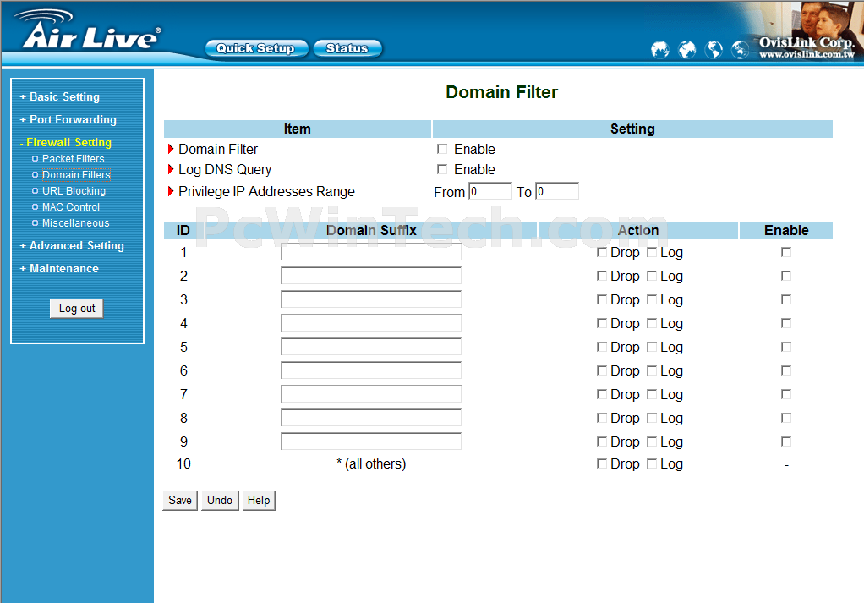Expand the Advanced Setting menu
Image resolution: width=864 pixels, height=603 pixels.
(x=72, y=246)
